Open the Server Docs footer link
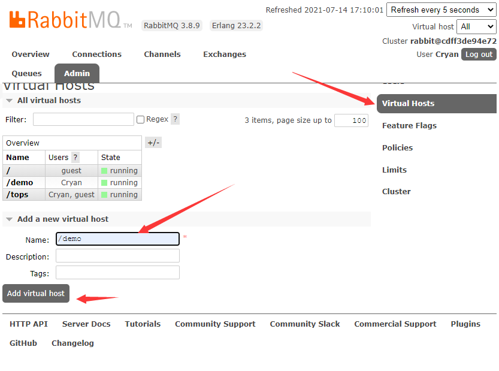This screenshot has width=499, height=371. tap(86, 324)
